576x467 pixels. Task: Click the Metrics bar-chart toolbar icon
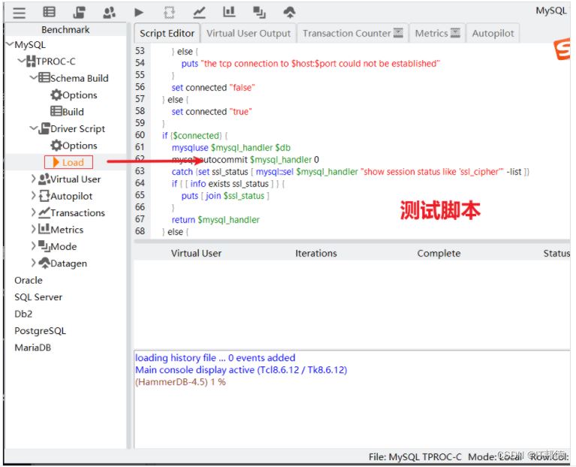click(229, 12)
